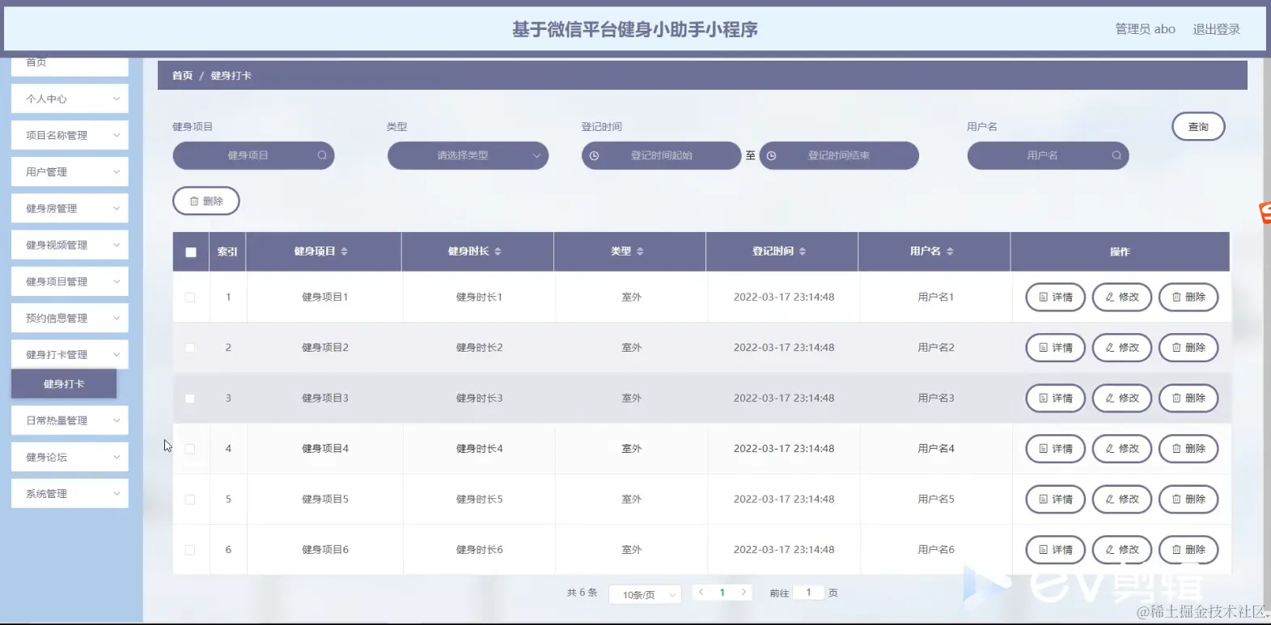The image size is (1271, 625).
Task: Expand 健身视频管理 sidebar menu
Action: [70, 244]
